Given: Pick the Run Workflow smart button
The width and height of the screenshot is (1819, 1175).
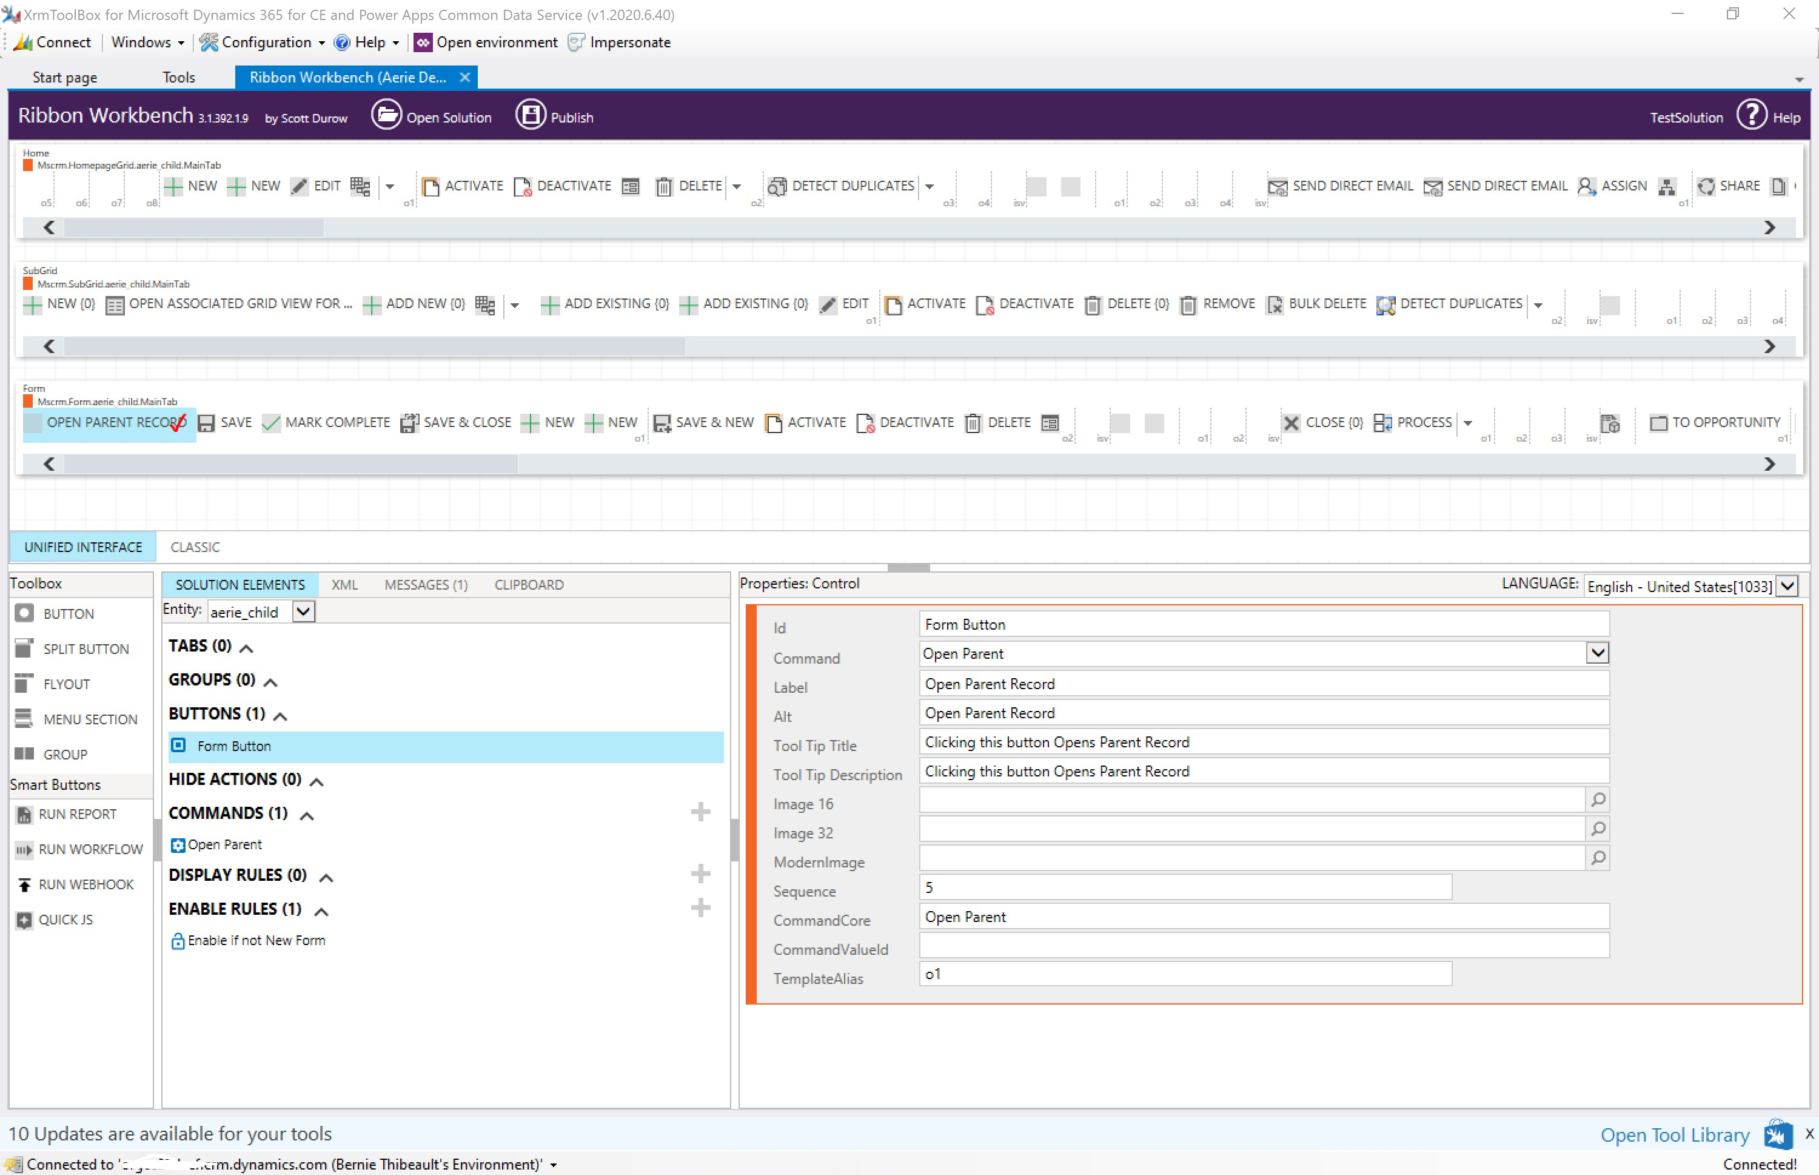Looking at the screenshot, I should [x=79, y=849].
